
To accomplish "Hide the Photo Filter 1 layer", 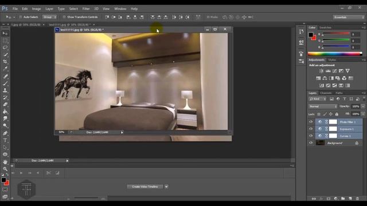I will point(311,122).
